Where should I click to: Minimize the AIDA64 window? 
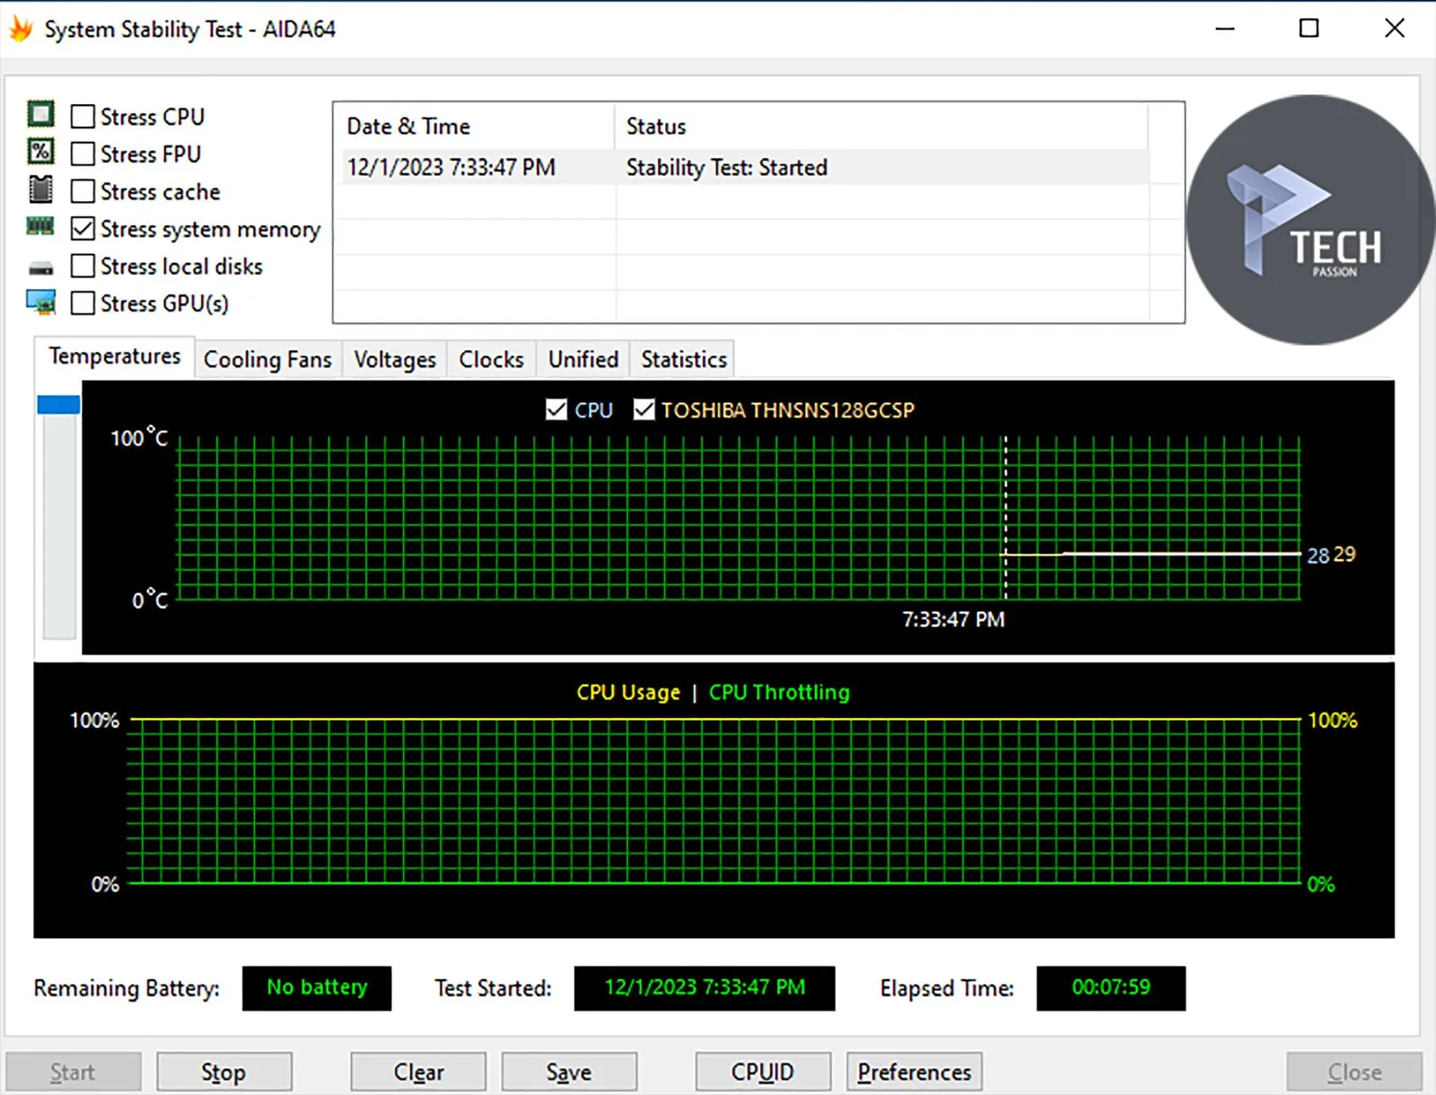tap(1225, 29)
